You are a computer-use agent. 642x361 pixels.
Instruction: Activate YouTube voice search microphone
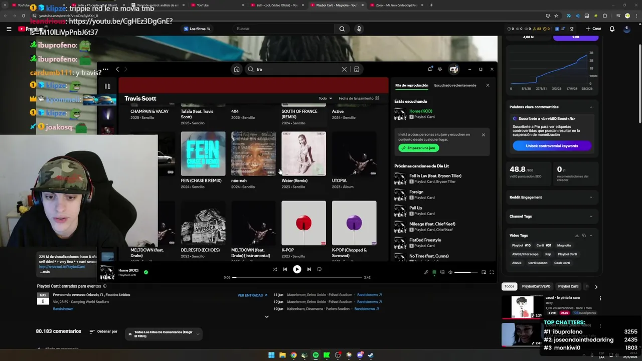click(x=359, y=29)
